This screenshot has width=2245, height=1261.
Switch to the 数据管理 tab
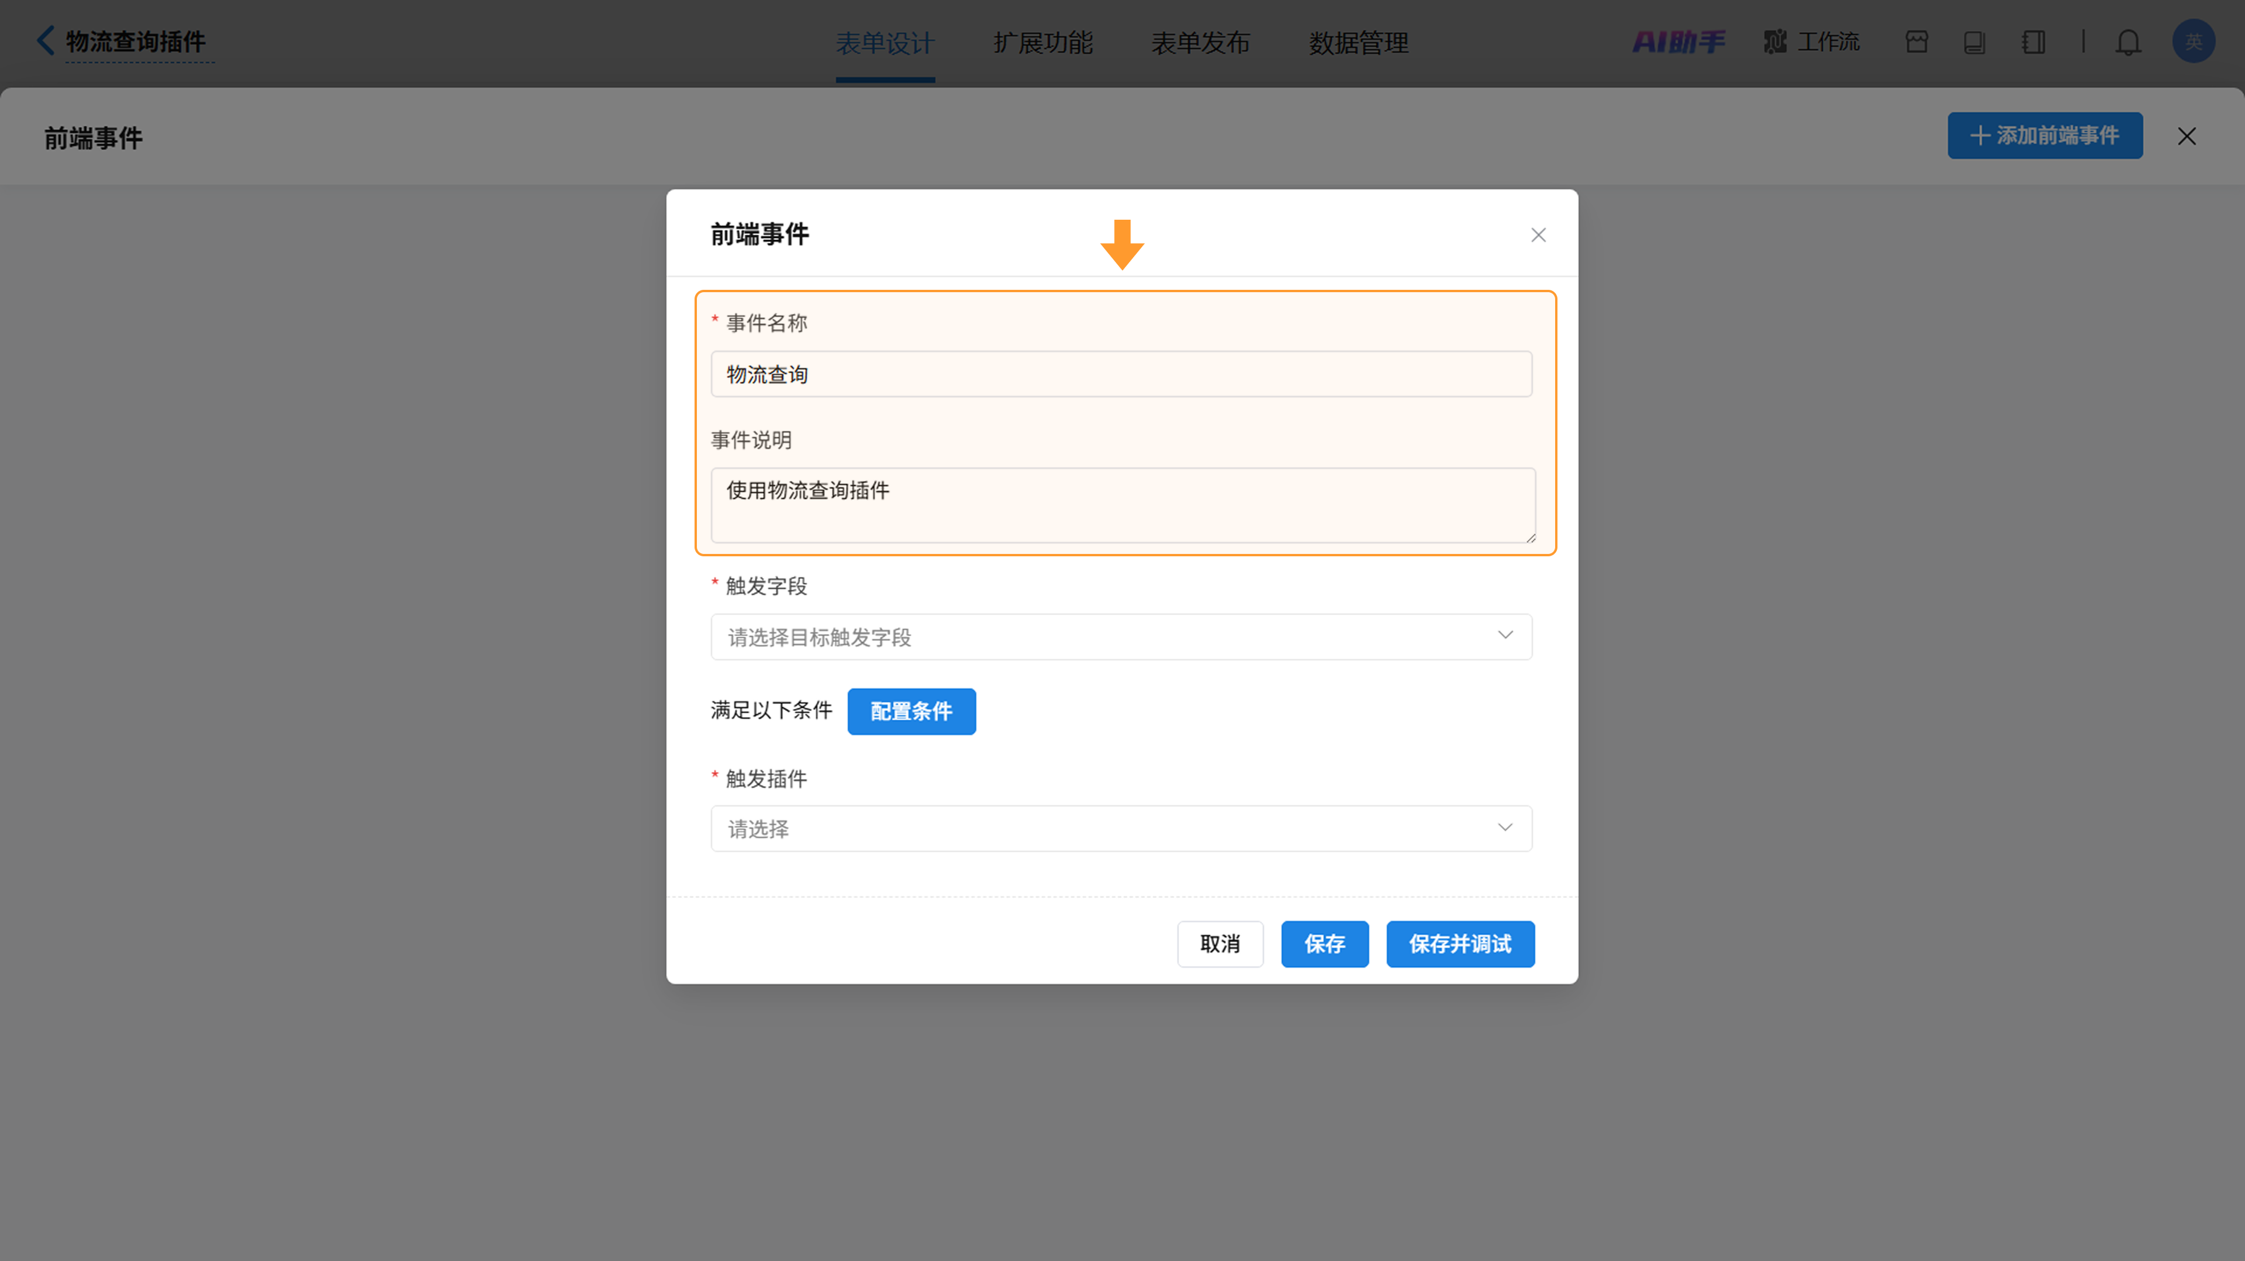1359,43
